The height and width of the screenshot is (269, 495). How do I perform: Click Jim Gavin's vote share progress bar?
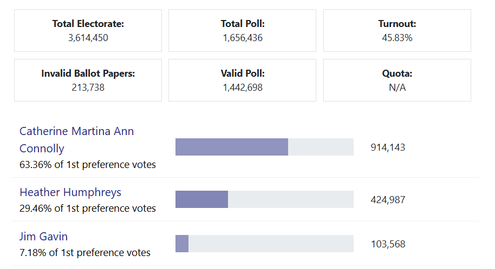(264, 244)
